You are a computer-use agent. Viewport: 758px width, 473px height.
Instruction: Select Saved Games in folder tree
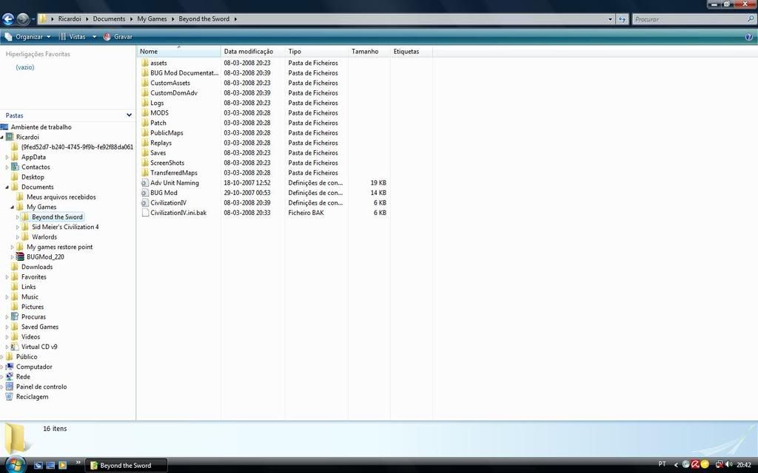click(40, 327)
